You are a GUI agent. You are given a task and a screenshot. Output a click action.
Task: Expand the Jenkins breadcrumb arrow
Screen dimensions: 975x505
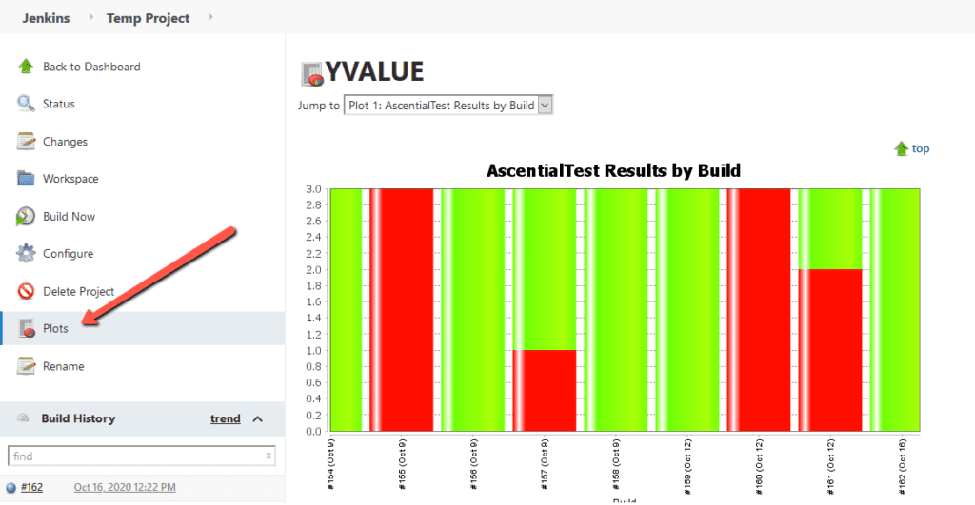[x=90, y=17]
